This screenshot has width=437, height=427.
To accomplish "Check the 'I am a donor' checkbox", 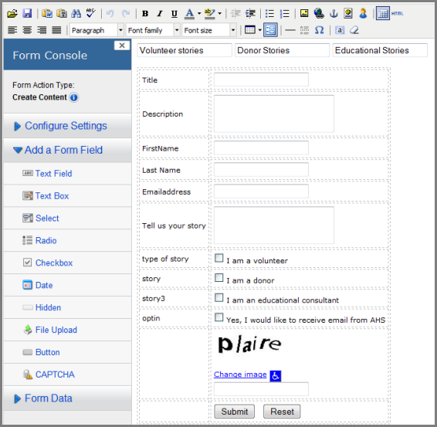I will click(218, 278).
